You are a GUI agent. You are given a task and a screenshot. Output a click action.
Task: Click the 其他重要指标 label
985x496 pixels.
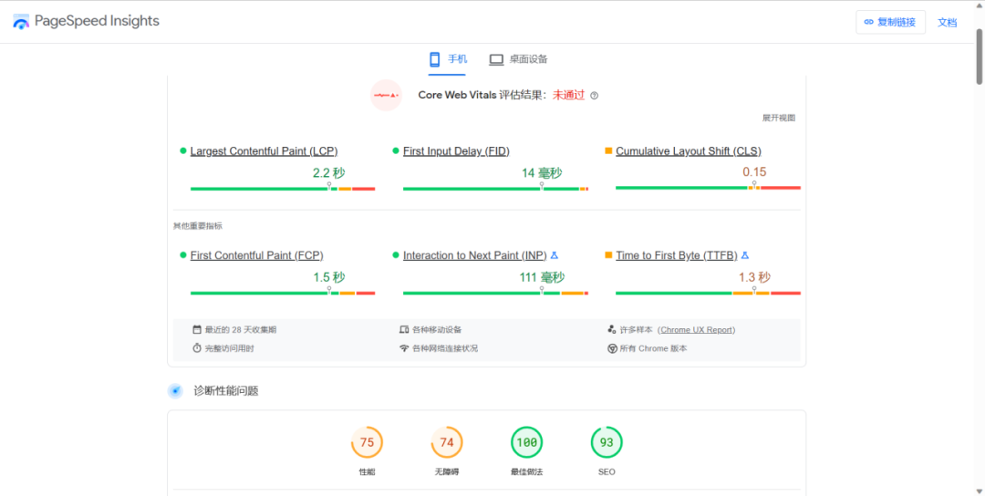tap(198, 226)
